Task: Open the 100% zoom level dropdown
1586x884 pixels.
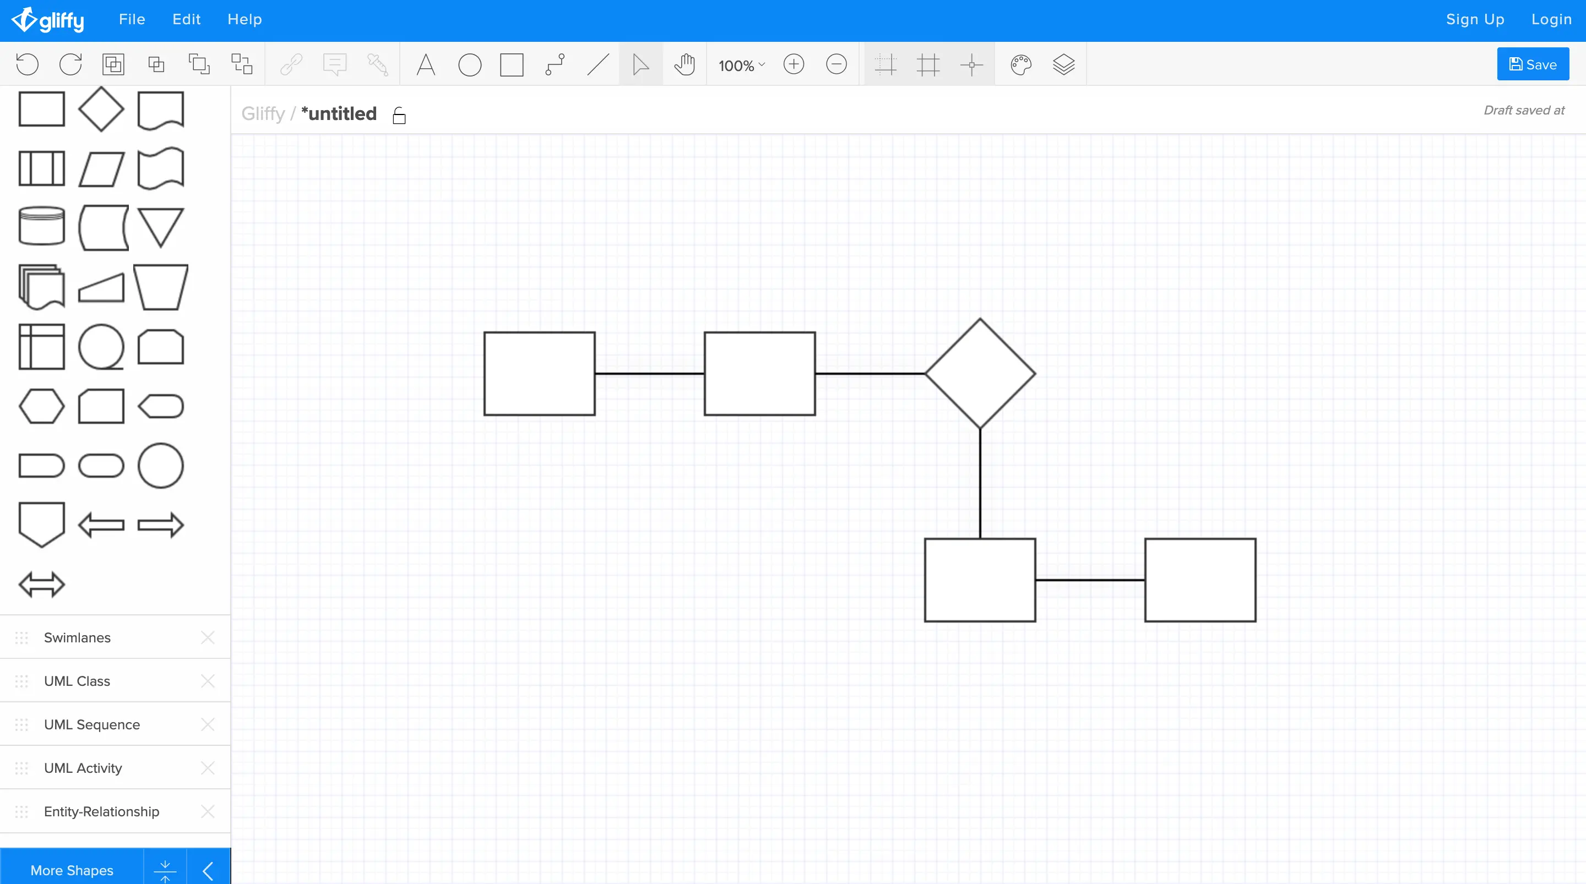Action: [x=741, y=66]
